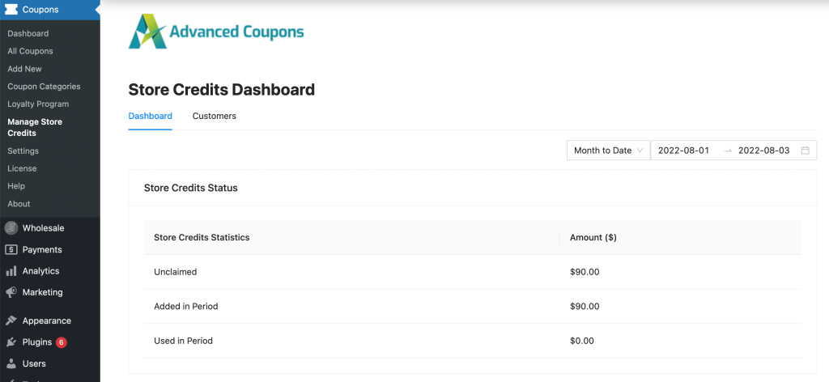Click the Analytics bar chart icon

point(11,271)
